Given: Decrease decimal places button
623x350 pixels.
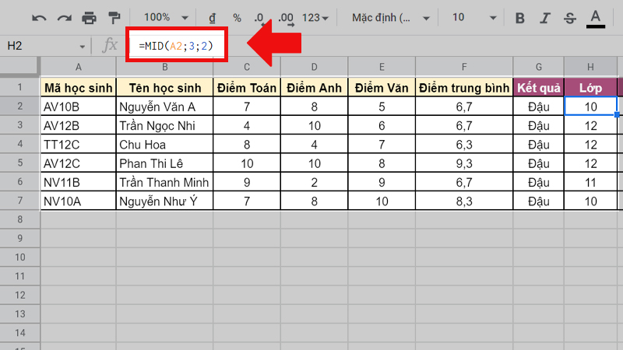Looking at the screenshot, I should pos(260,17).
